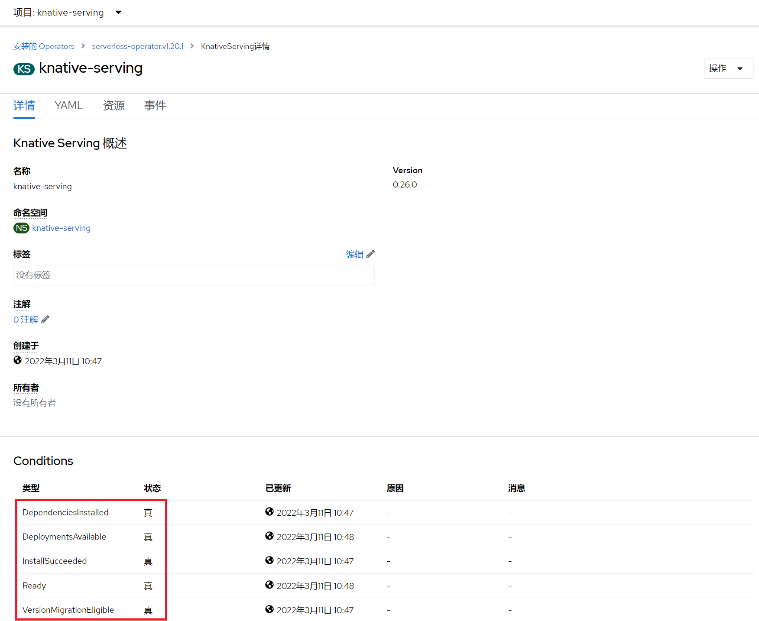Click the pencil icon beside 编辑
Viewport: 759px width, 621px height.
pos(370,254)
